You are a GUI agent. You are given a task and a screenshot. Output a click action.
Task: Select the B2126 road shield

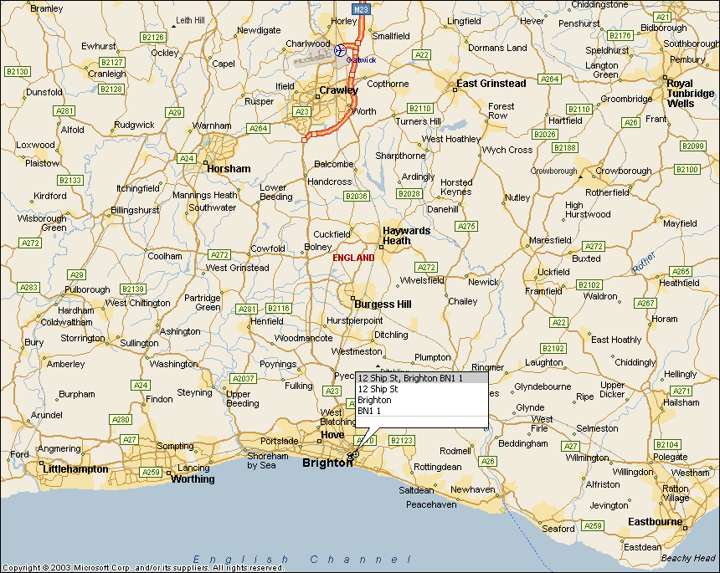click(x=152, y=37)
